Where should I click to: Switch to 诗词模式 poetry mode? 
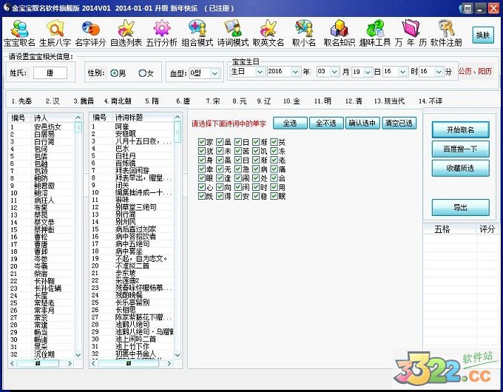coord(233,33)
